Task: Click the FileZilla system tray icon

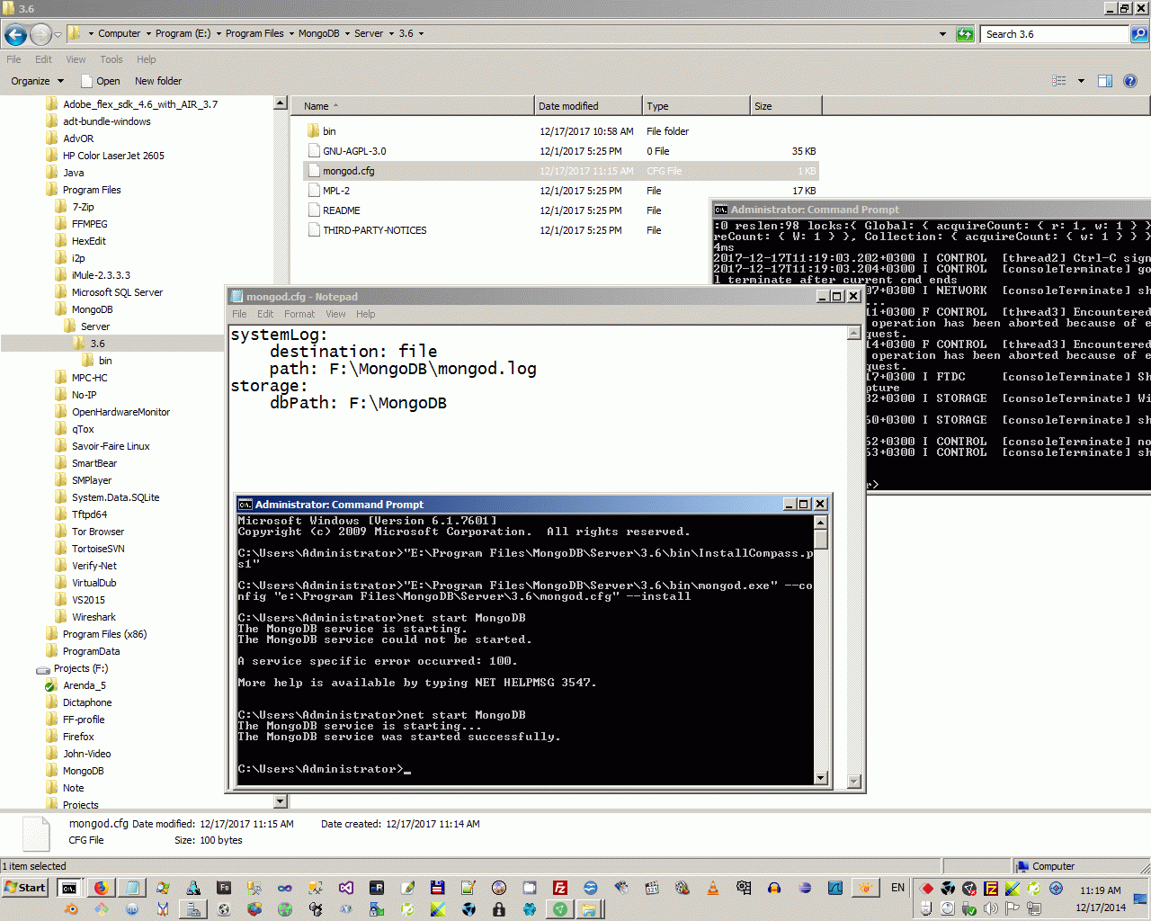Action: [991, 889]
